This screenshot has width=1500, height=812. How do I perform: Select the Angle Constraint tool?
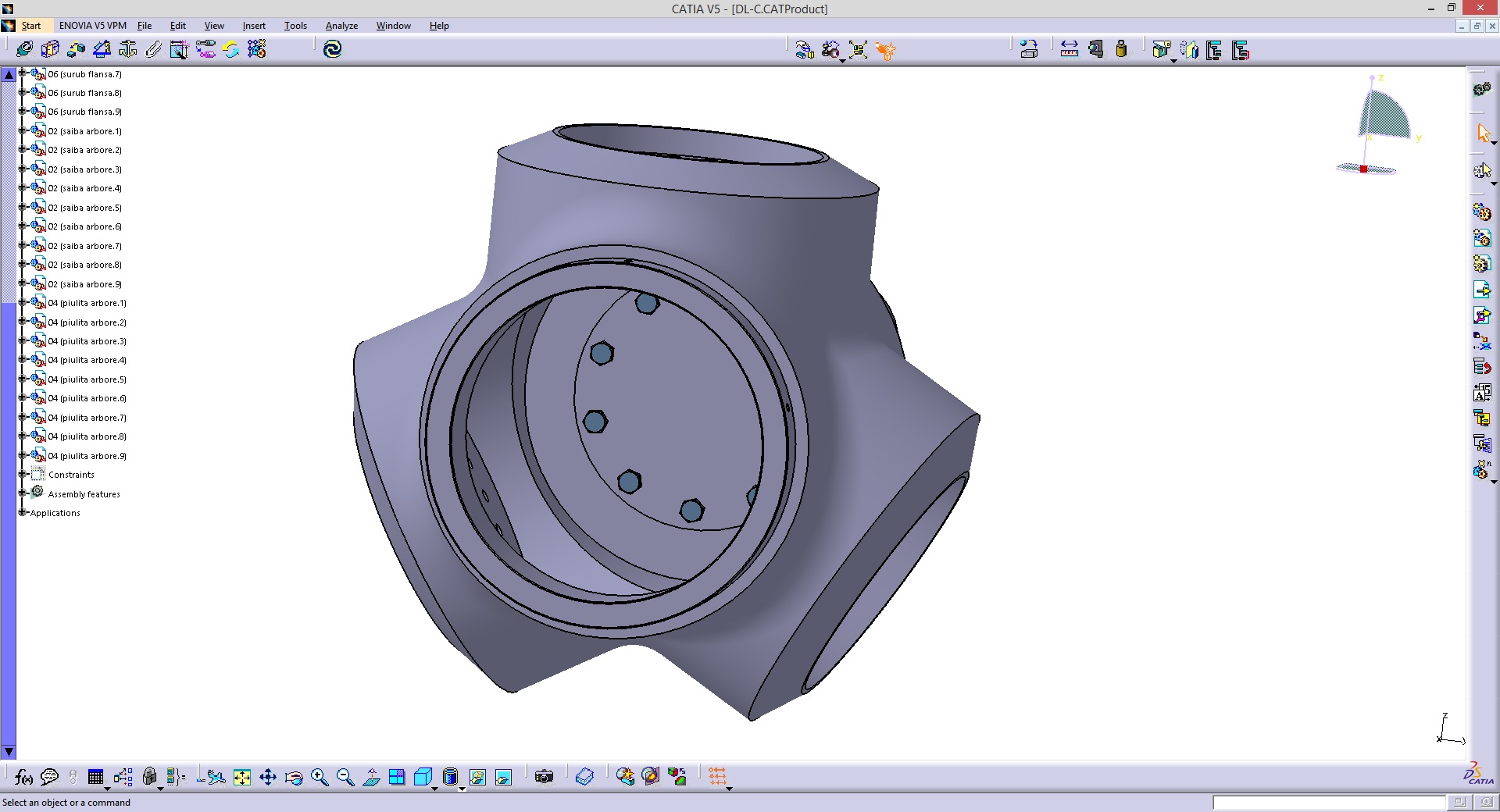click(102, 50)
